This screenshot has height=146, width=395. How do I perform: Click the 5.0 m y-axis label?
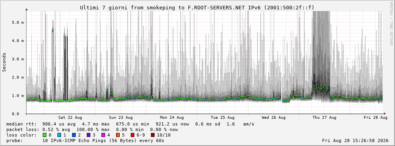pos(18,22)
